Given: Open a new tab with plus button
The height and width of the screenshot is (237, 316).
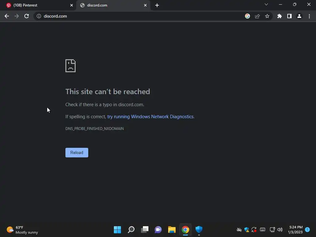Looking at the screenshot, I should 157,5.
